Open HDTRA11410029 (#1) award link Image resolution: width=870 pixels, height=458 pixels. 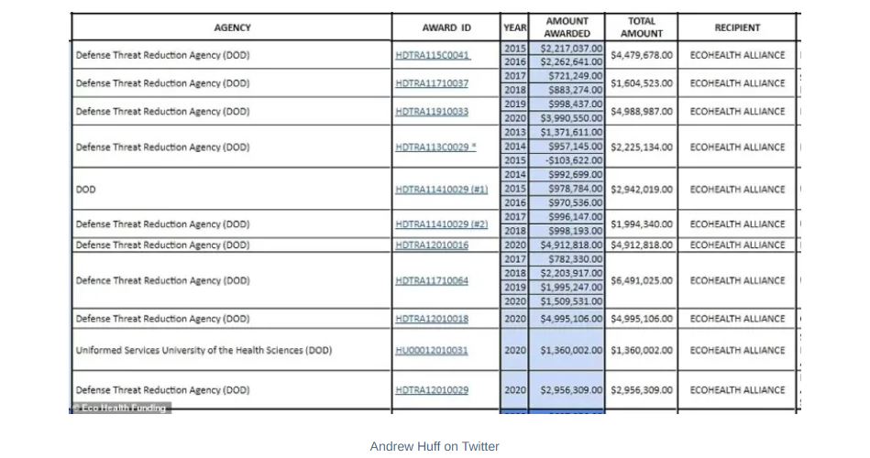click(441, 190)
